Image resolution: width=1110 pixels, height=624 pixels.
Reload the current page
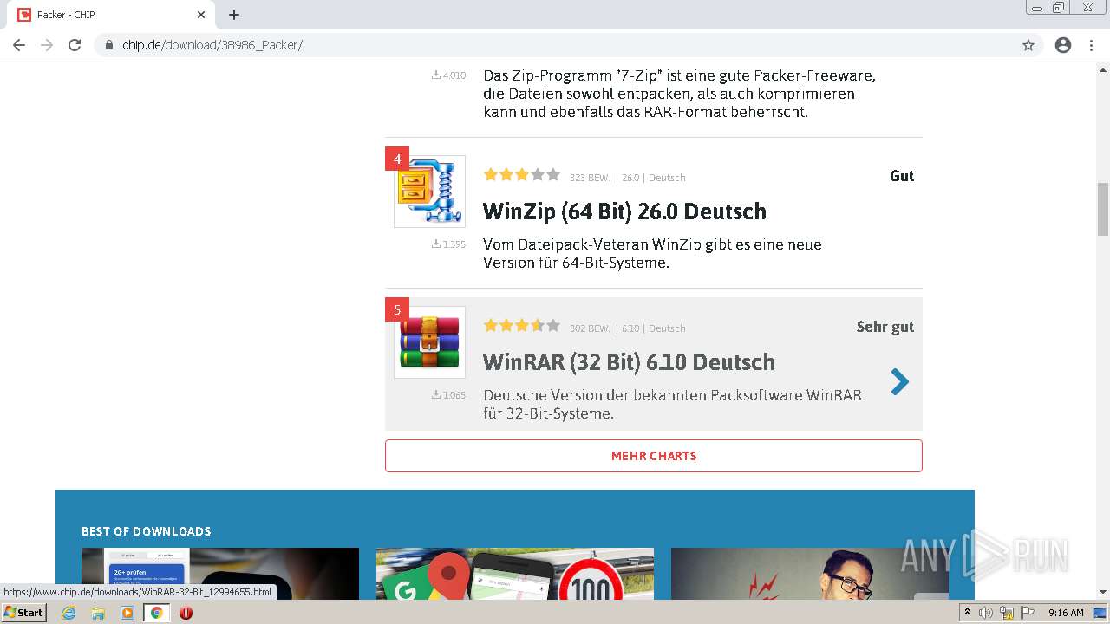tap(75, 45)
